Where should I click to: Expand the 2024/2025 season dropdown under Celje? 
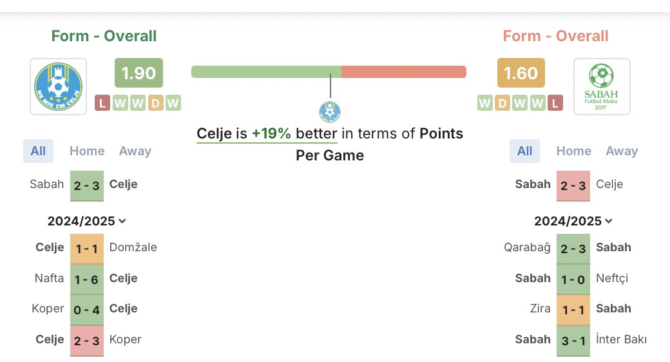coord(87,221)
